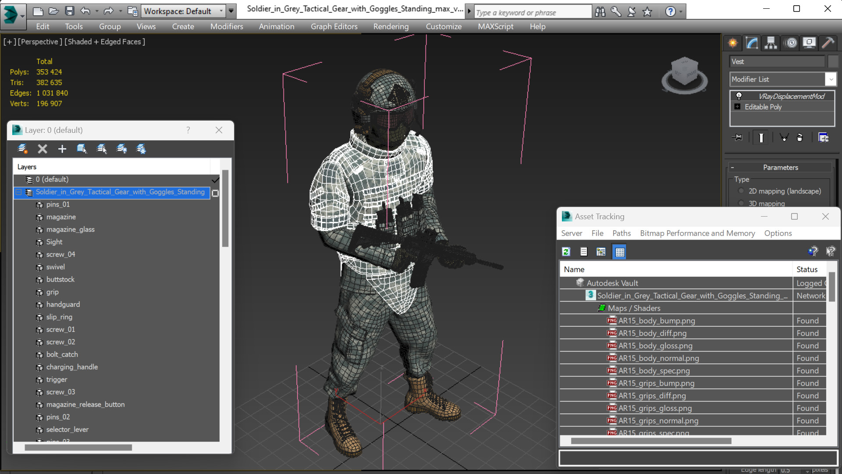This screenshot has height=474, width=842.
Task: Click the Asset Tracking thumbnail view icon
Action: click(619, 251)
